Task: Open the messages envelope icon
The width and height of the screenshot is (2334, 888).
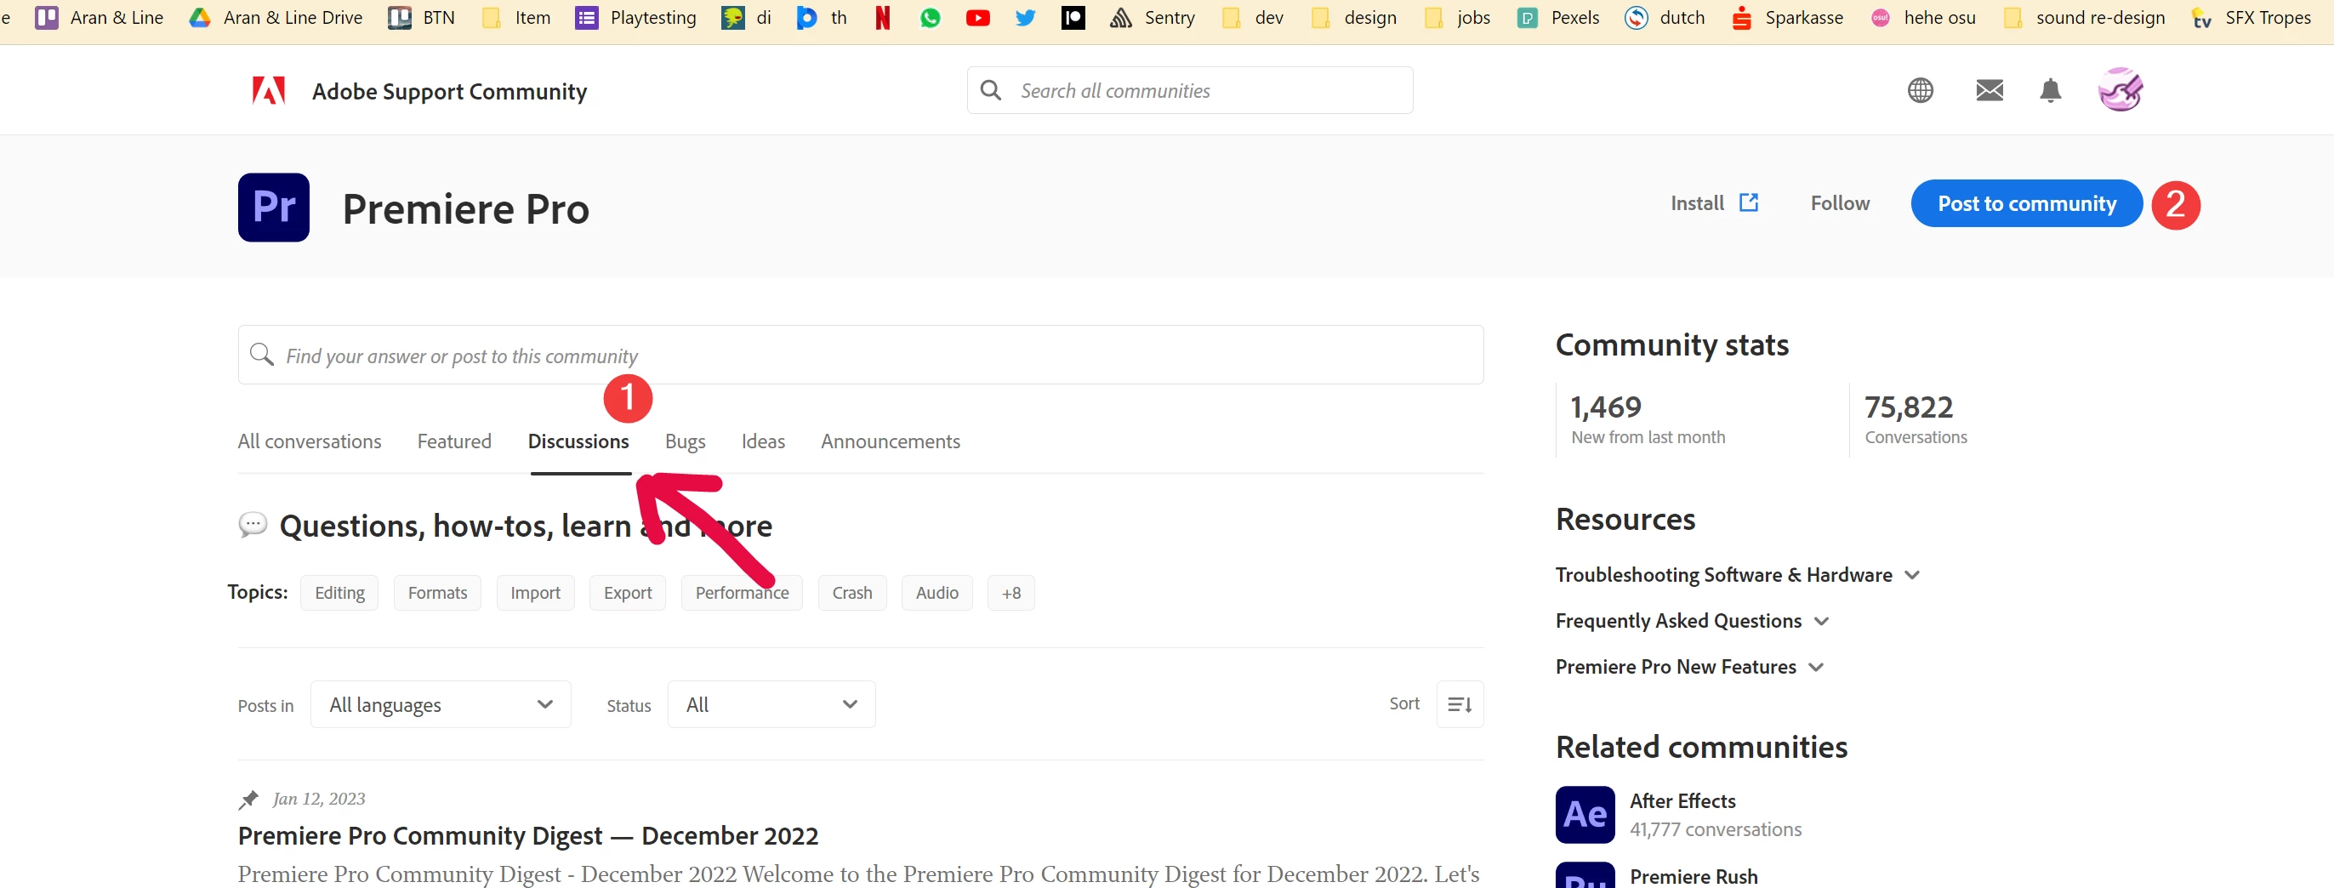Action: 1989,91
